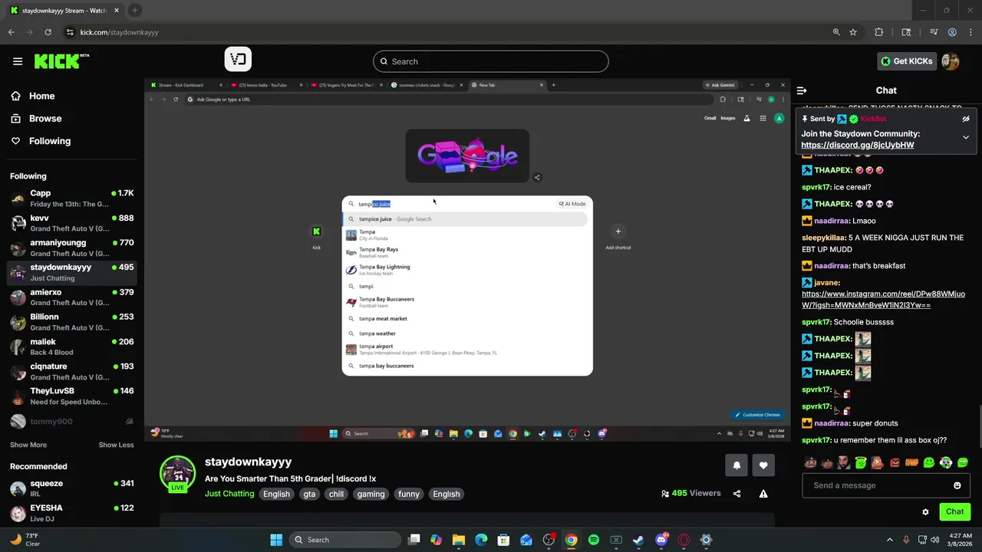The width and height of the screenshot is (982, 552).
Task: Toggle the follow heart button
Action: point(763,465)
